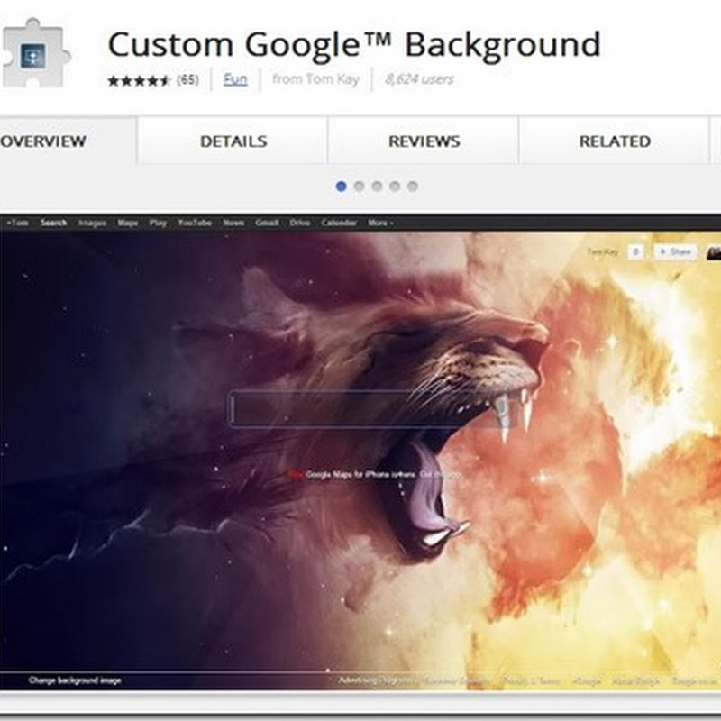Click the Tom Kay account name in the preview

point(602,252)
